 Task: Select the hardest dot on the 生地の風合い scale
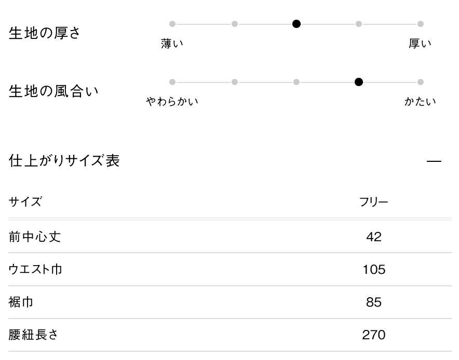point(421,82)
